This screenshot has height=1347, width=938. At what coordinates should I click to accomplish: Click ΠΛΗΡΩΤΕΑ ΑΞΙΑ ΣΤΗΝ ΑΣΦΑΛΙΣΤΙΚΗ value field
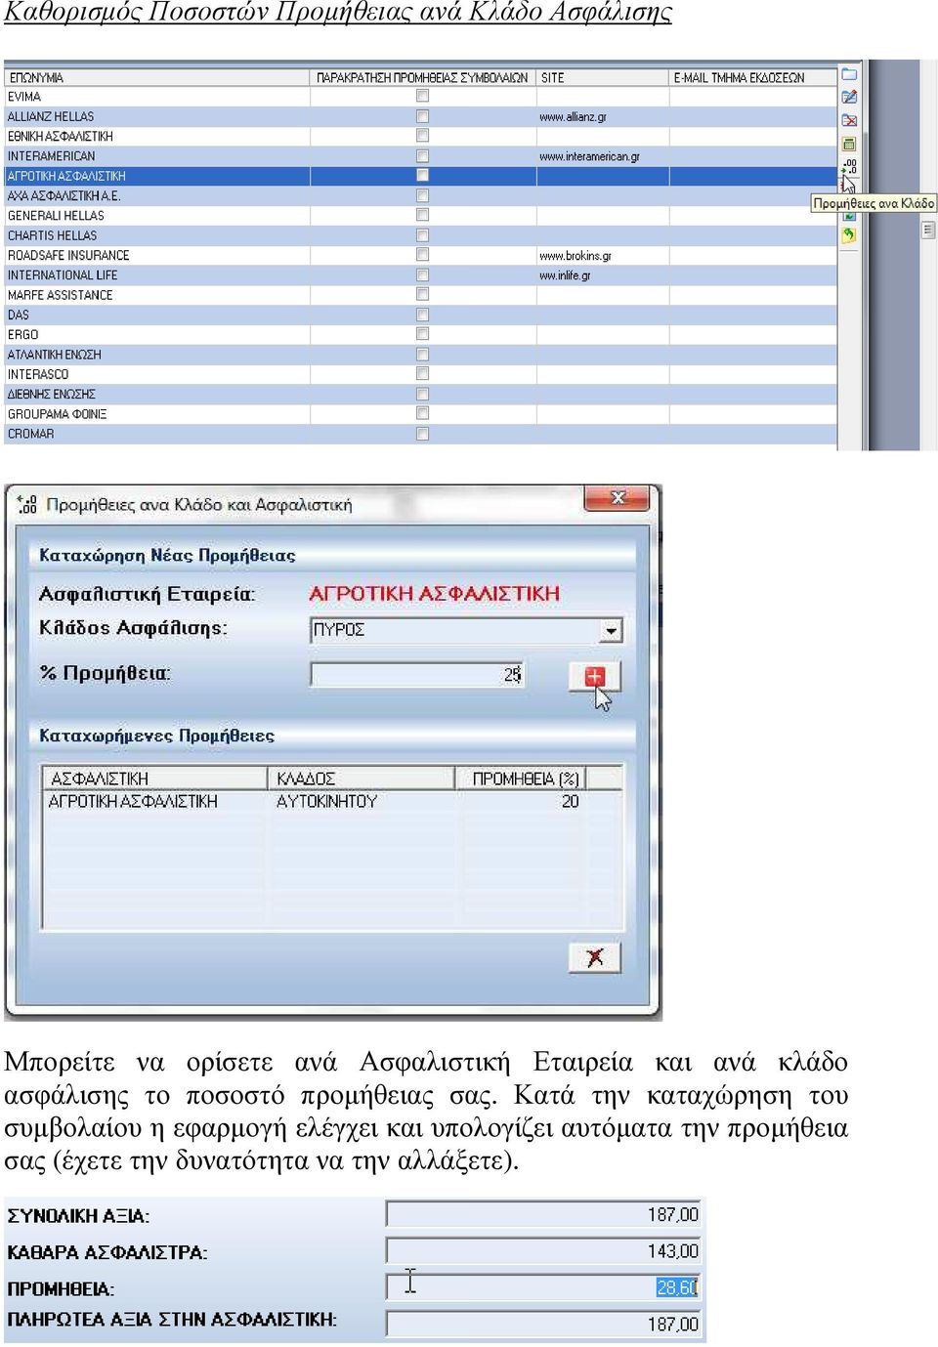coord(543,1324)
